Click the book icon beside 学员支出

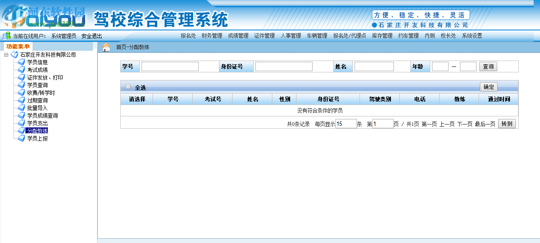click(21, 123)
